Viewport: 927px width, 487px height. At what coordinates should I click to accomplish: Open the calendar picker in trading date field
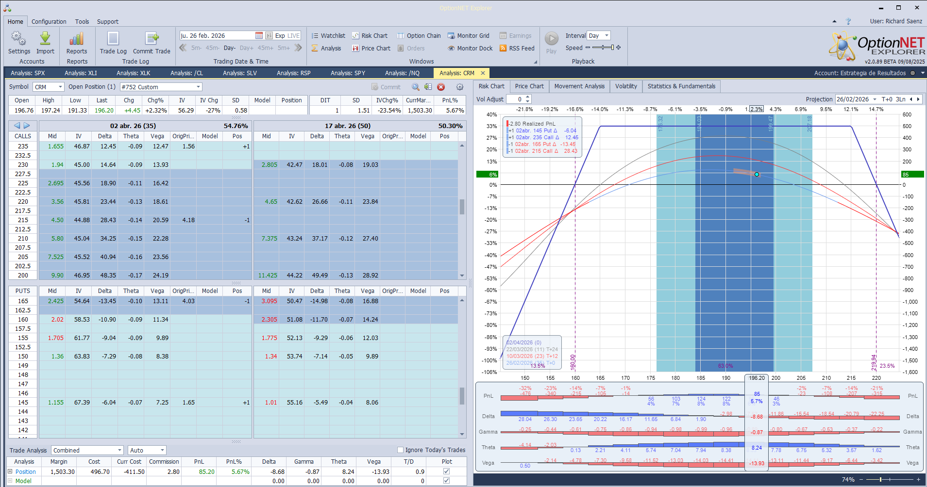click(x=259, y=35)
